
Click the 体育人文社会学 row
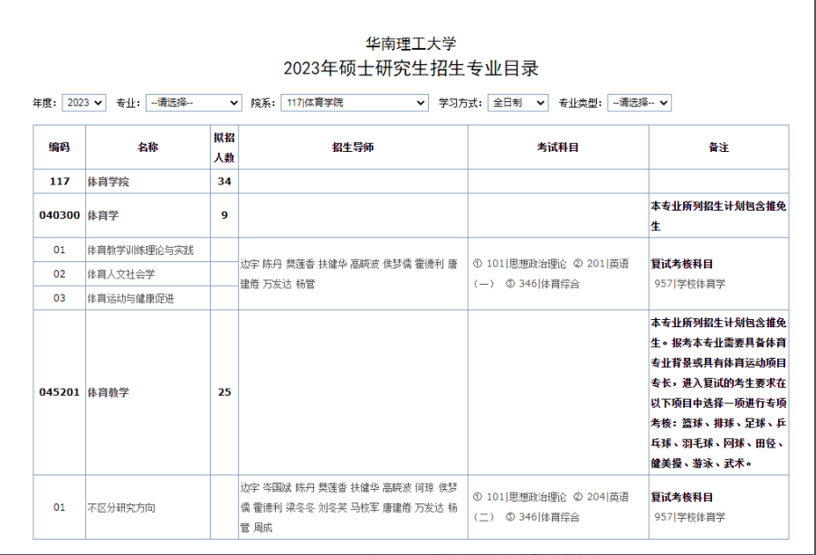(147, 274)
